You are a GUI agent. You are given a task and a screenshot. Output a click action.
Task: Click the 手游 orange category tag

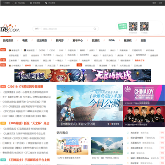click(3, 60)
